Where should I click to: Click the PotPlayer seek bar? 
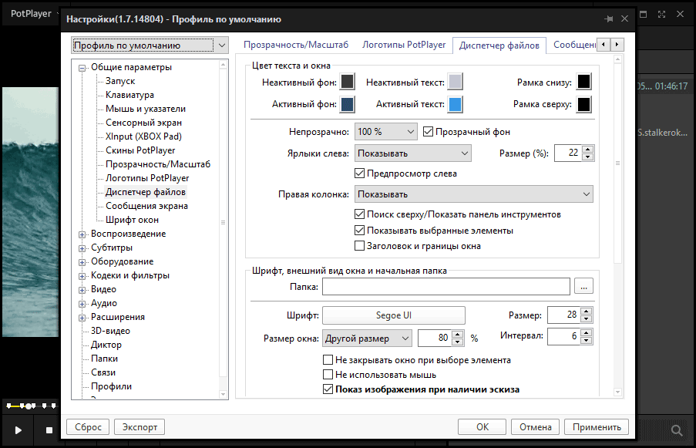click(x=31, y=406)
